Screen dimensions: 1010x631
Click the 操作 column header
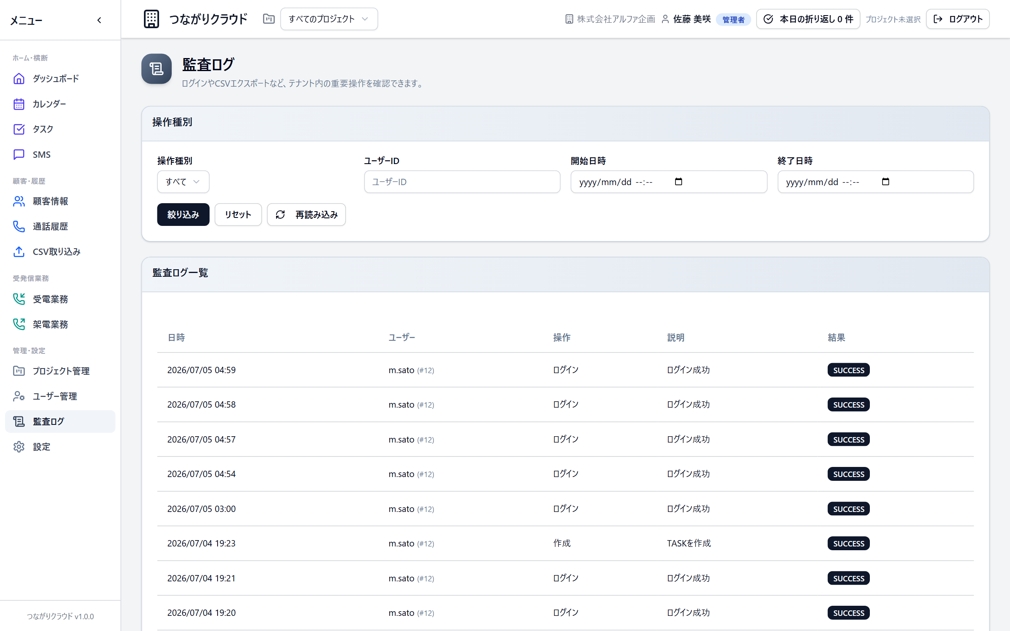pyautogui.click(x=562, y=337)
